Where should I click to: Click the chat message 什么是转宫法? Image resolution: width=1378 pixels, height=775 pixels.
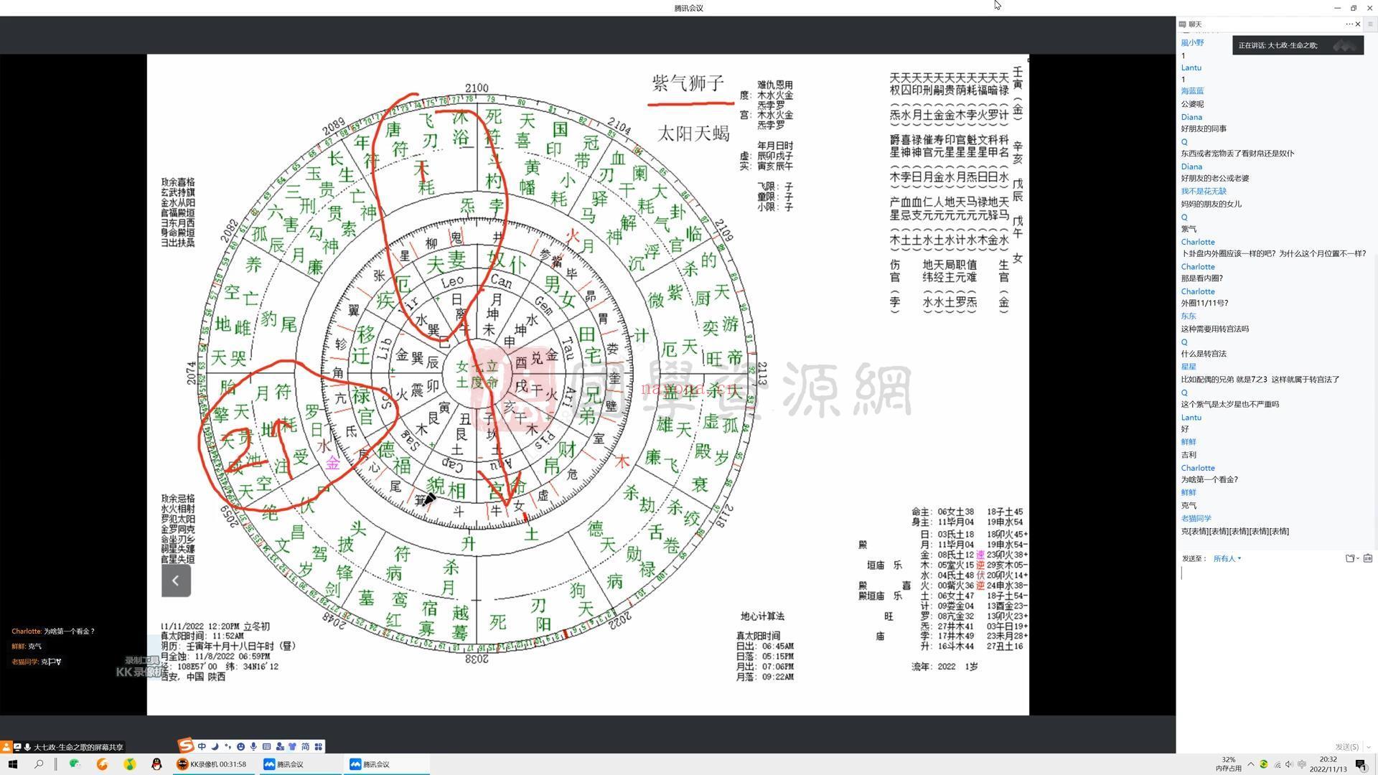pyautogui.click(x=1204, y=354)
